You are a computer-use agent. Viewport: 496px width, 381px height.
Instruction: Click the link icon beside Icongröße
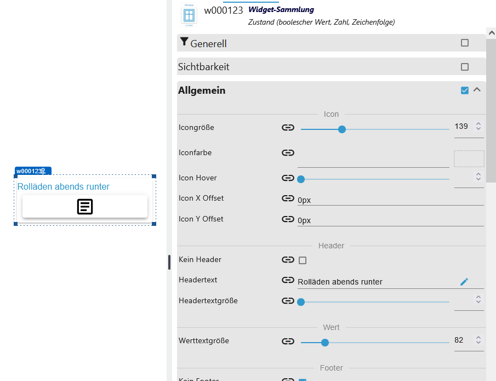(288, 128)
